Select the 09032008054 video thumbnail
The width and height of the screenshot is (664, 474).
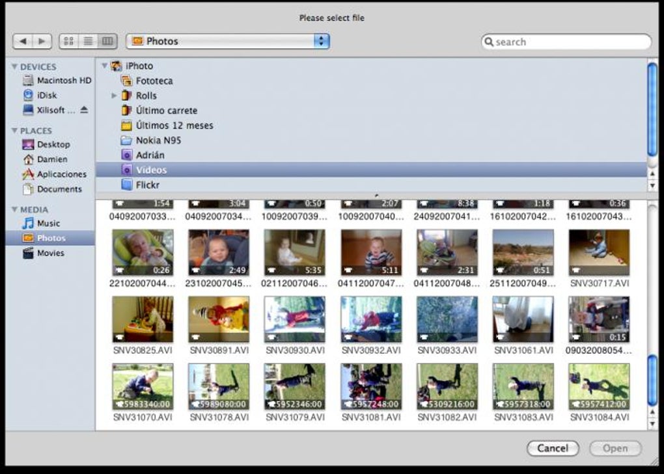[x=599, y=319]
